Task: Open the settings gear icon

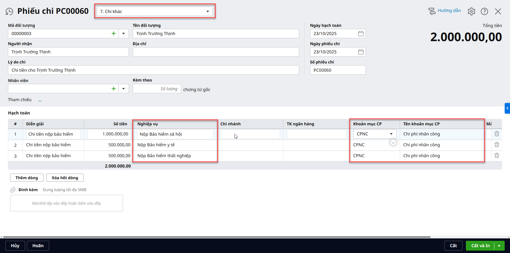Action: 471,11
